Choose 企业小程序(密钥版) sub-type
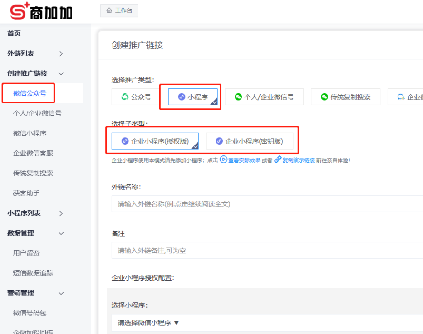This screenshot has height=334, width=423. [x=251, y=140]
